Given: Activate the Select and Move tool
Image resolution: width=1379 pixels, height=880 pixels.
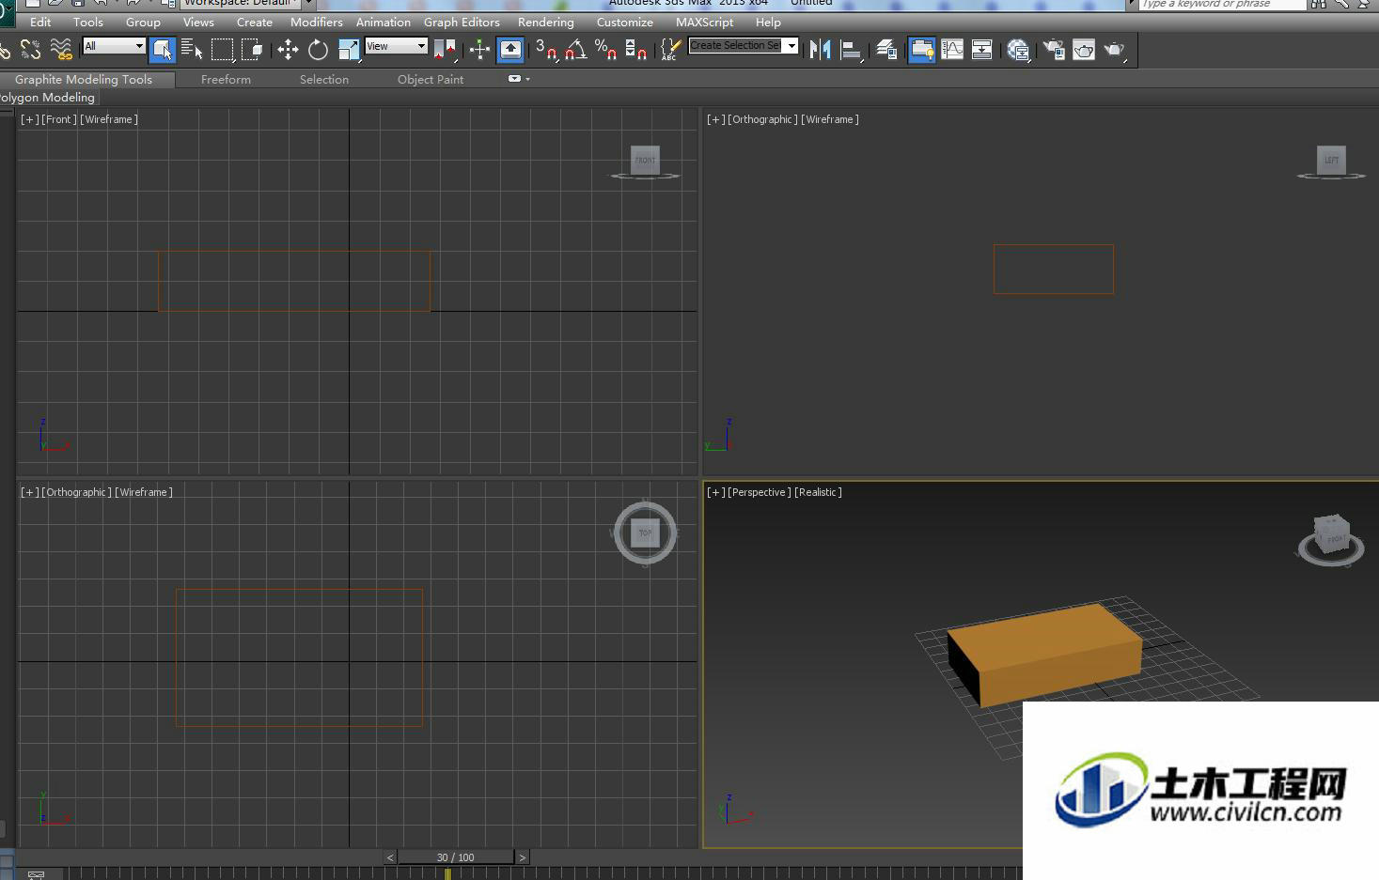Looking at the screenshot, I should pyautogui.click(x=288, y=49).
